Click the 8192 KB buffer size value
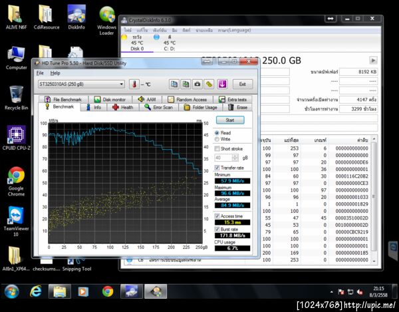Screen dimensions: 399x312 (x=358, y=72)
